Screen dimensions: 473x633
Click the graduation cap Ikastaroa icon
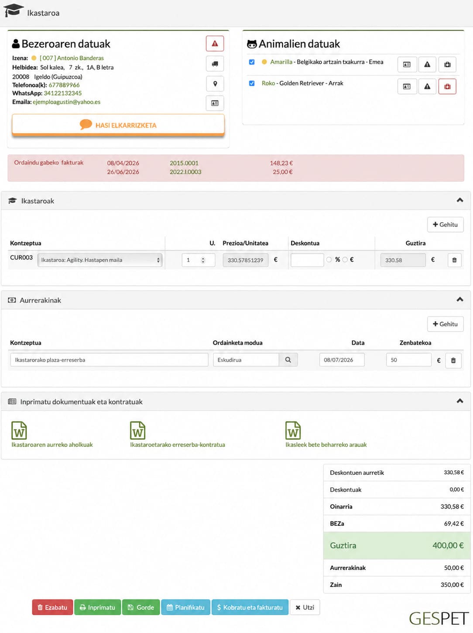[14, 10]
